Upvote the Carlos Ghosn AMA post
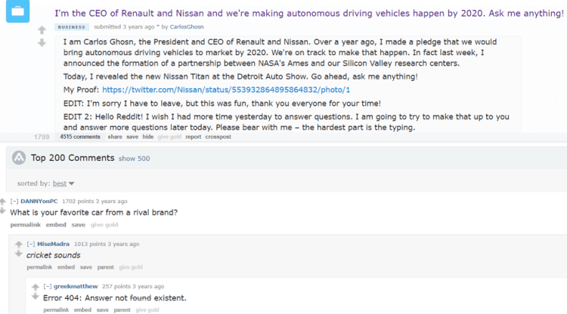The width and height of the screenshot is (567, 314). [42, 29]
